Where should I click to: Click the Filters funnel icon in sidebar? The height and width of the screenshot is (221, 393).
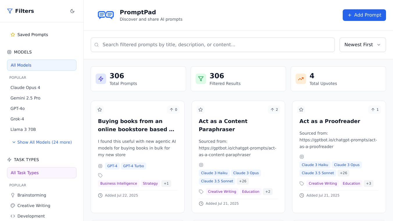click(10, 11)
